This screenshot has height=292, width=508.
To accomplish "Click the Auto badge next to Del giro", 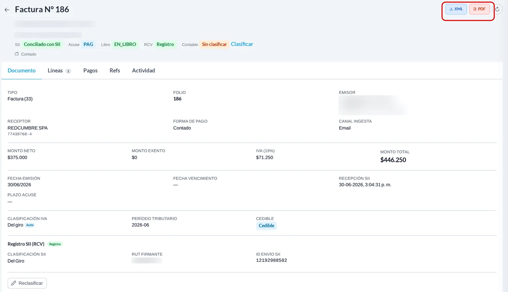I will tap(30, 225).
